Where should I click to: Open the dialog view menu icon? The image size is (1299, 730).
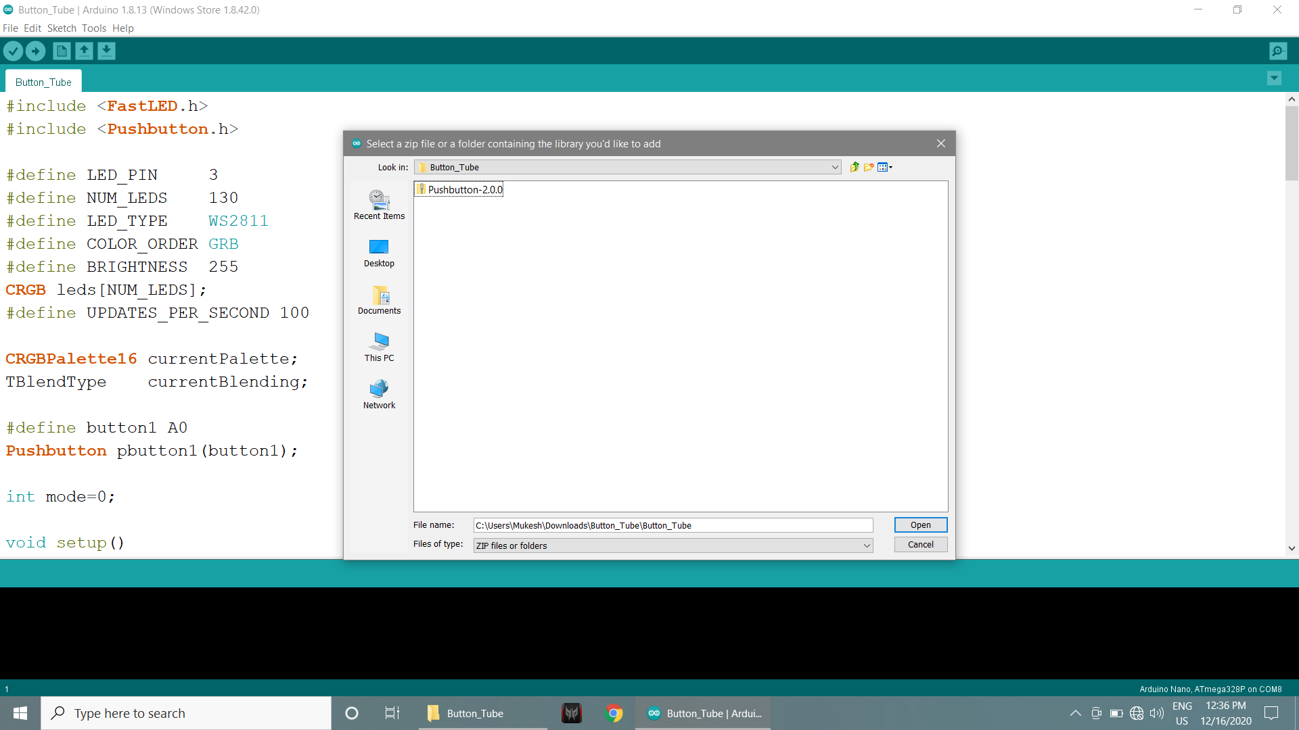pos(885,167)
